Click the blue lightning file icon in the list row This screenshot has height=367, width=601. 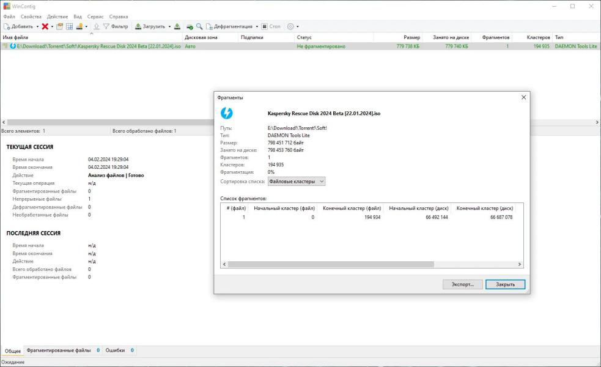(x=13, y=46)
